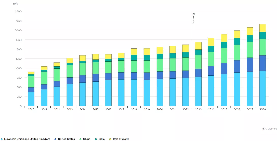Click the 2025 European Union bar segment
Viewport: 277px width, 141px height.
(224, 90)
